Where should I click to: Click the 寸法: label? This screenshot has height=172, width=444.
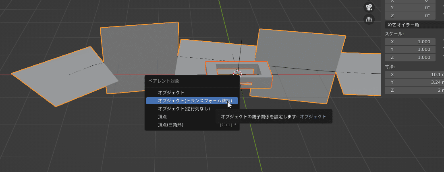coord(390,67)
